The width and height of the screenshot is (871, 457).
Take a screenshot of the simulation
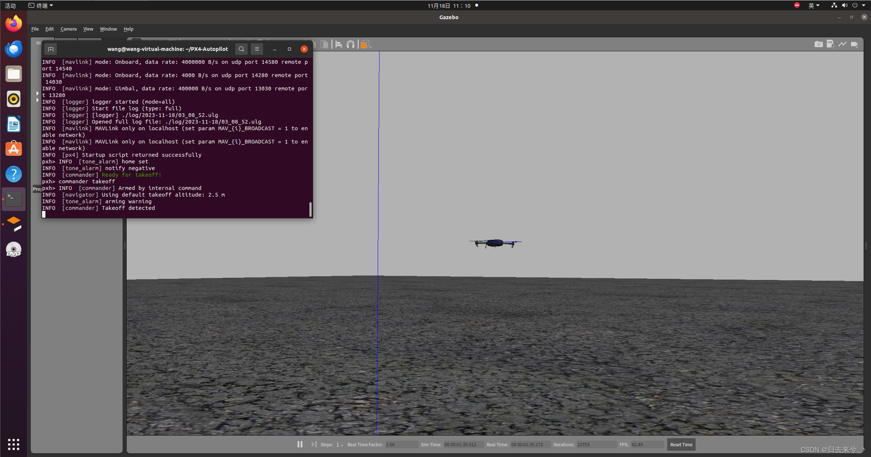point(818,44)
